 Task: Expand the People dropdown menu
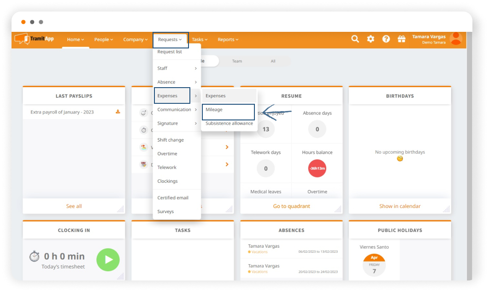[x=103, y=40]
